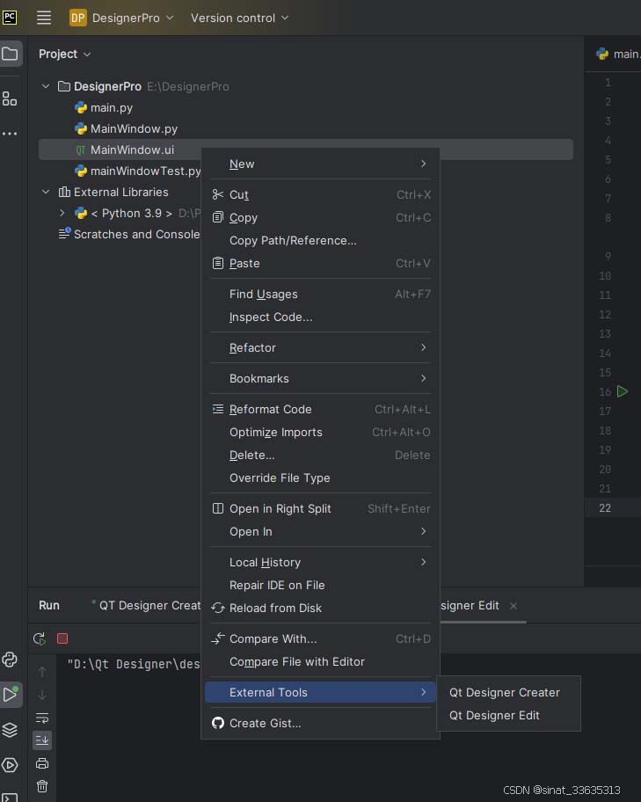Image resolution: width=641 pixels, height=802 pixels.
Task: Choose Delete from context menu
Action: [320, 456]
